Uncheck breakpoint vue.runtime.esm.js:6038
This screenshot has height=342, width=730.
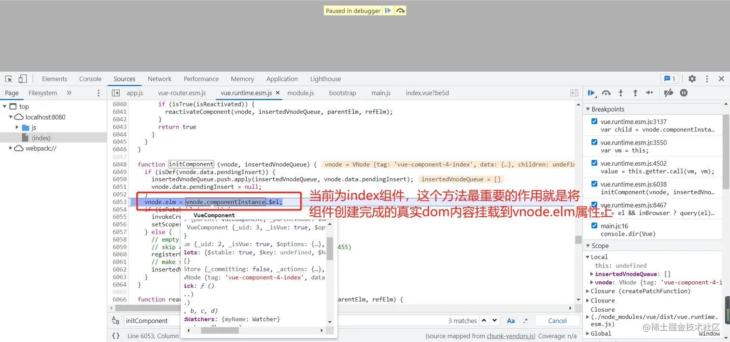[594, 184]
